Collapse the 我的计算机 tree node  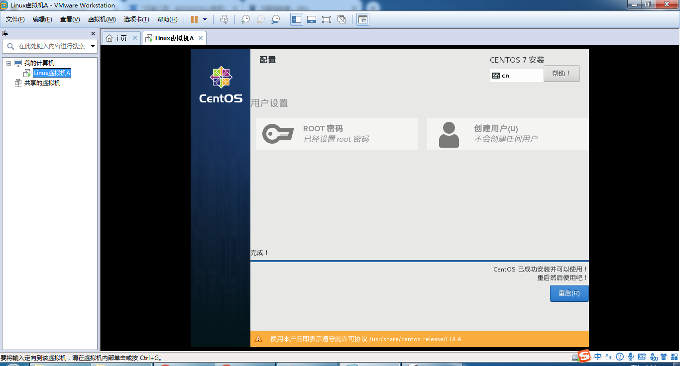click(x=8, y=63)
